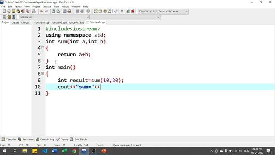Open the AStyle menu
This screenshot has height=155, width=275.
(x=65, y=6)
